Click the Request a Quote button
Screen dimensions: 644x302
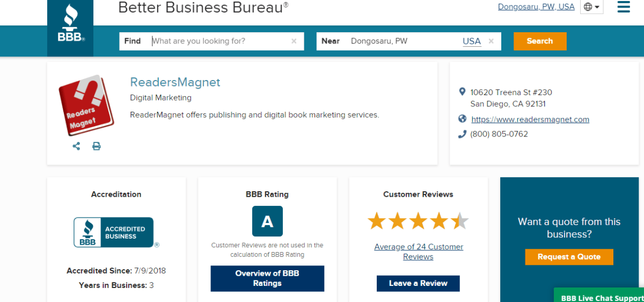point(569,257)
